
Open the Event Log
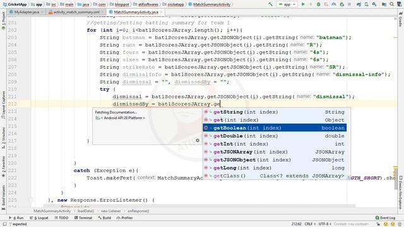click(x=386, y=218)
